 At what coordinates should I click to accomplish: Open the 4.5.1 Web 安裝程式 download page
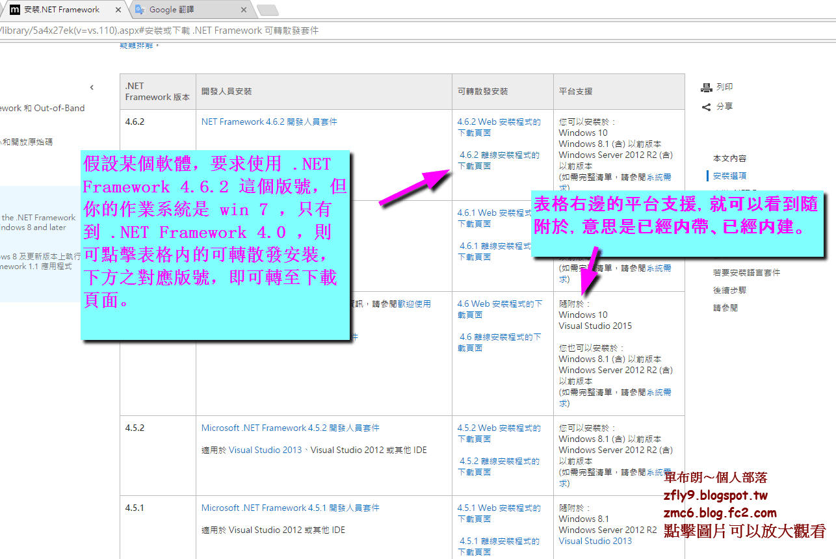coord(499,513)
